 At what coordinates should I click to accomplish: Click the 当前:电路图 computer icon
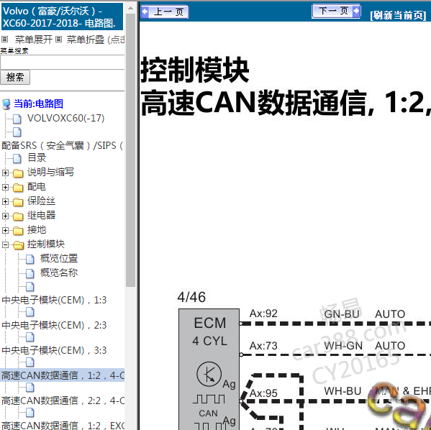[6, 104]
